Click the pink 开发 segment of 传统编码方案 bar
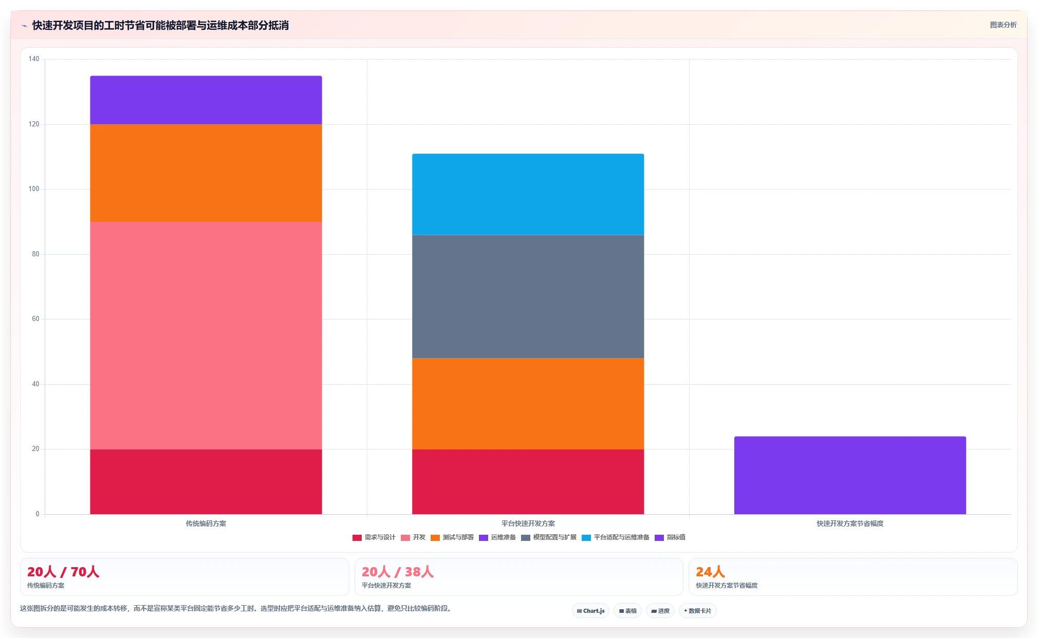The width and height of the screenshot is (1038, 638). [x=206, y=335]
